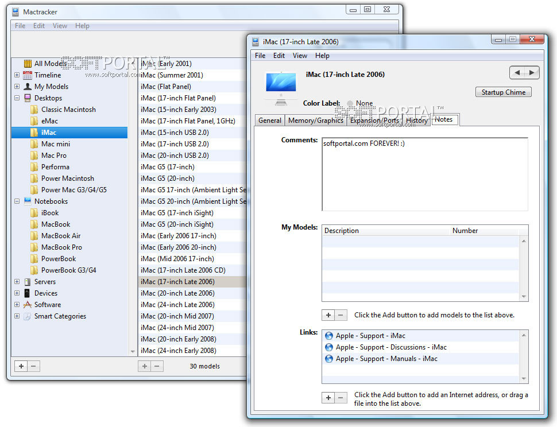Select the PowerBook G3/G4 category

click(x=68, y=270)
